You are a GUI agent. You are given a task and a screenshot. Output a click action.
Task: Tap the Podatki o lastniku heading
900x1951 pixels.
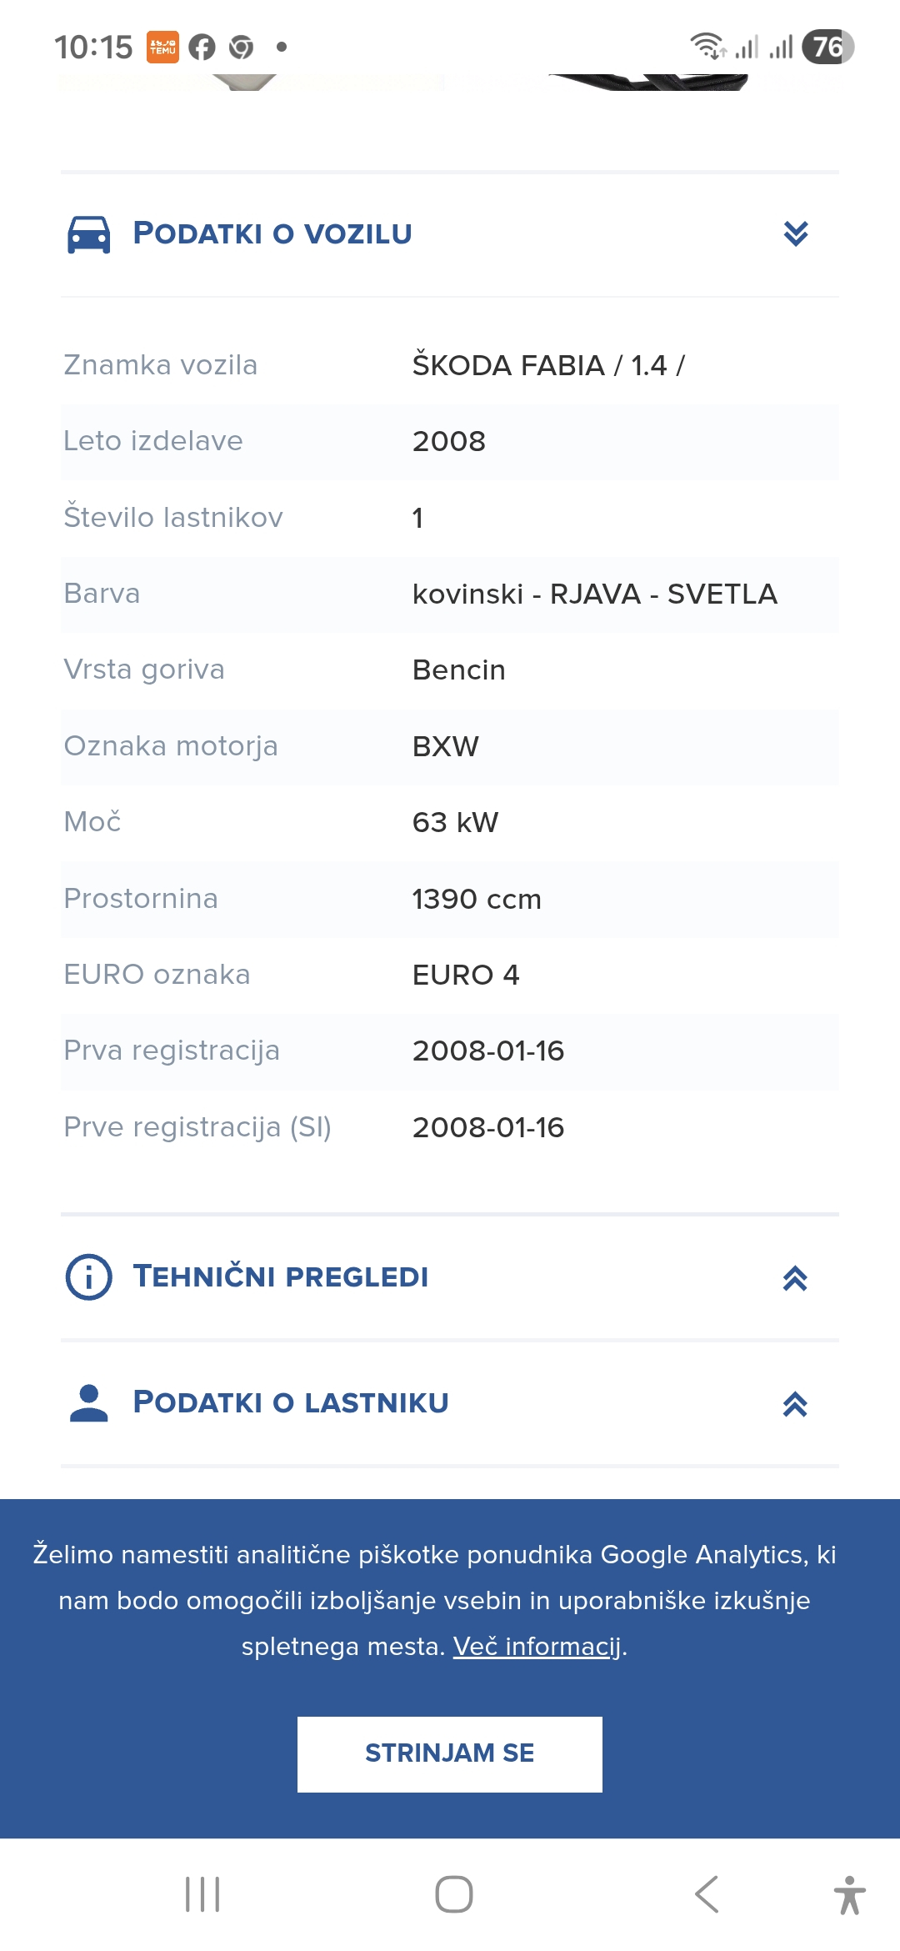[291, 1402]
